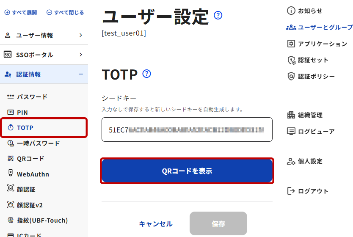Click the お知らせ info icon
Viewport: 353px width, 237px height.
(x=291, y=11)
